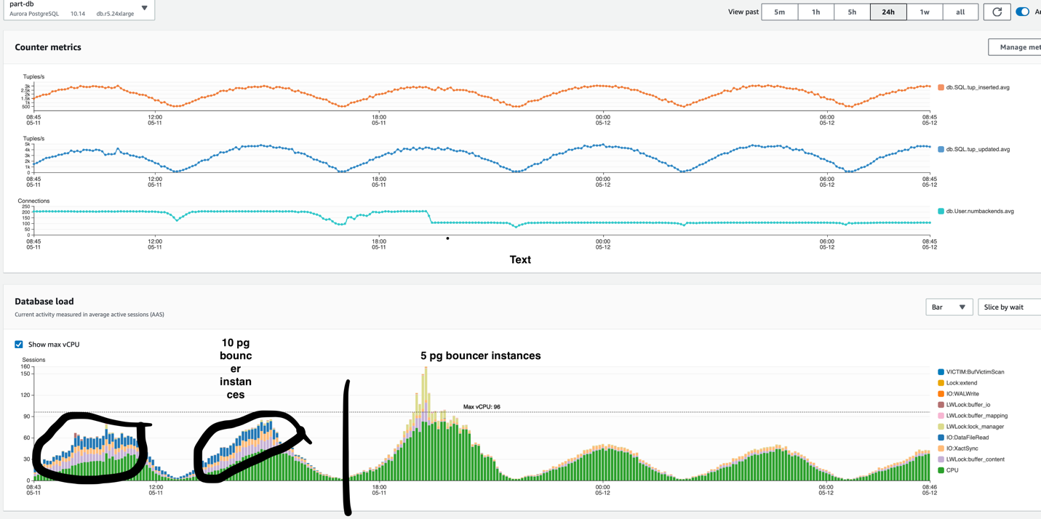Click the LWLock:buffer_content legend swatch
Viewport: 1041px width, 519px height.
[x=941, y=459]
